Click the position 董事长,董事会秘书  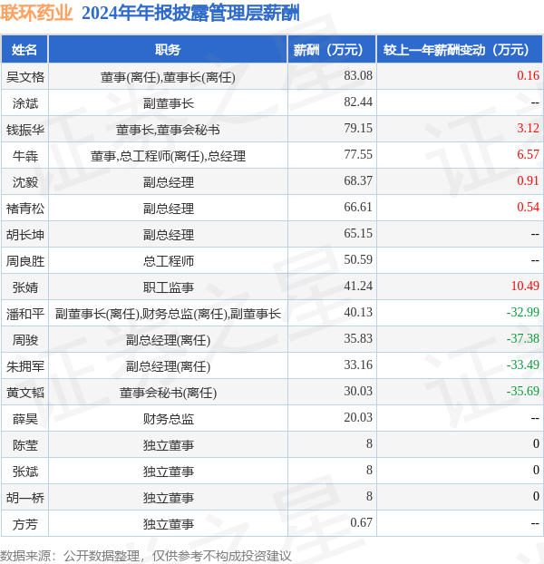pos(168,130)
